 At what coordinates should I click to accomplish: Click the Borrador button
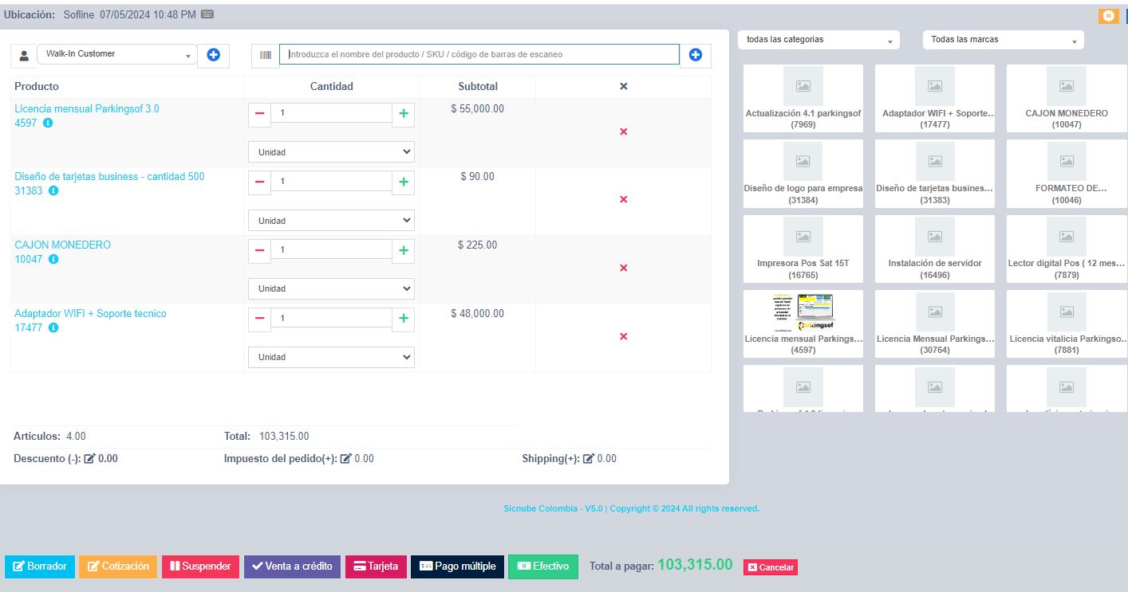pyautogui.click(x=40, y=567)
